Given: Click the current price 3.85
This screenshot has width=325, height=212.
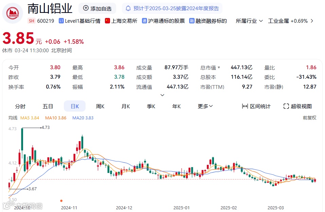Looking at the screenshot, I should (x=18, y=38).
